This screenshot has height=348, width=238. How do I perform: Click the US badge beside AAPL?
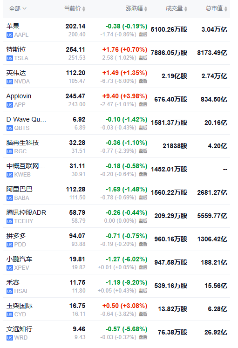tap(9, 35)
